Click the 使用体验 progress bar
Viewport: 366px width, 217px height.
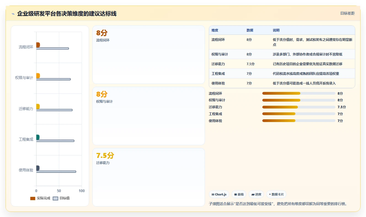299,121
